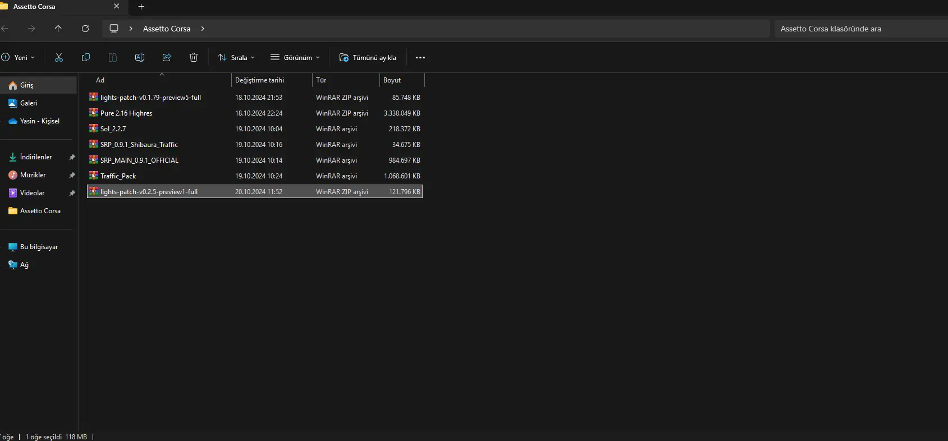The image size is (948, 441).
Task: Click the pin icon next to Müzikler
Action: pyautogui.click(x=72, y=175)
